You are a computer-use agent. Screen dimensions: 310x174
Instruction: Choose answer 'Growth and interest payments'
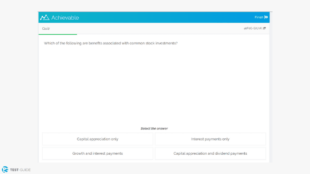pos(98,153)
